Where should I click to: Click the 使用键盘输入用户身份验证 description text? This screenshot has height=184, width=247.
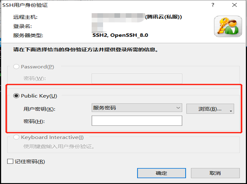[59, 147]
